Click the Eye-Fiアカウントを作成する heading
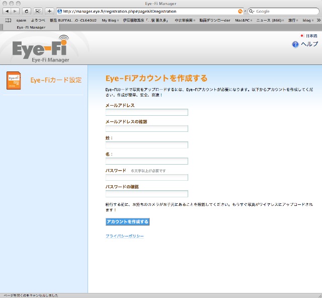The image size is (322, 298). pyautogui.click(x=156, y=79)
